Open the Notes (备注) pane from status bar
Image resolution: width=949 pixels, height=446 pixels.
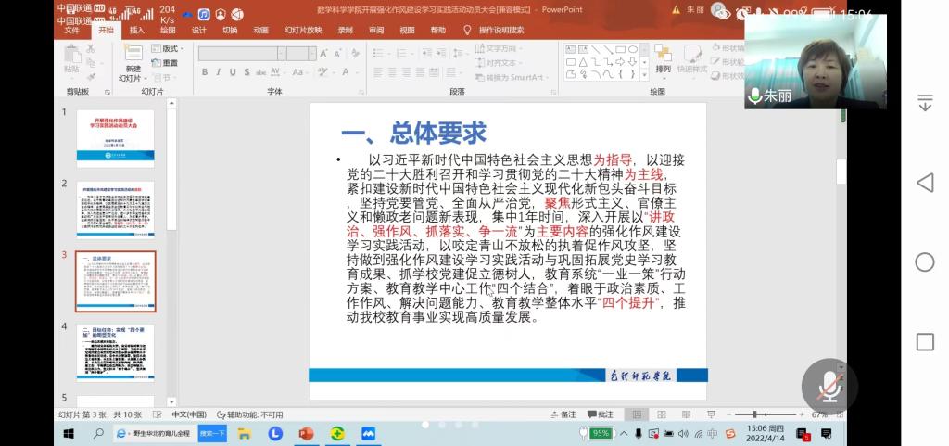pos(563,414)
